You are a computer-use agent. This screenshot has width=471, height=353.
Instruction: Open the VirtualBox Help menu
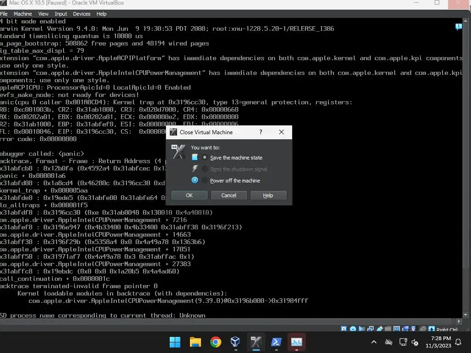101,14
